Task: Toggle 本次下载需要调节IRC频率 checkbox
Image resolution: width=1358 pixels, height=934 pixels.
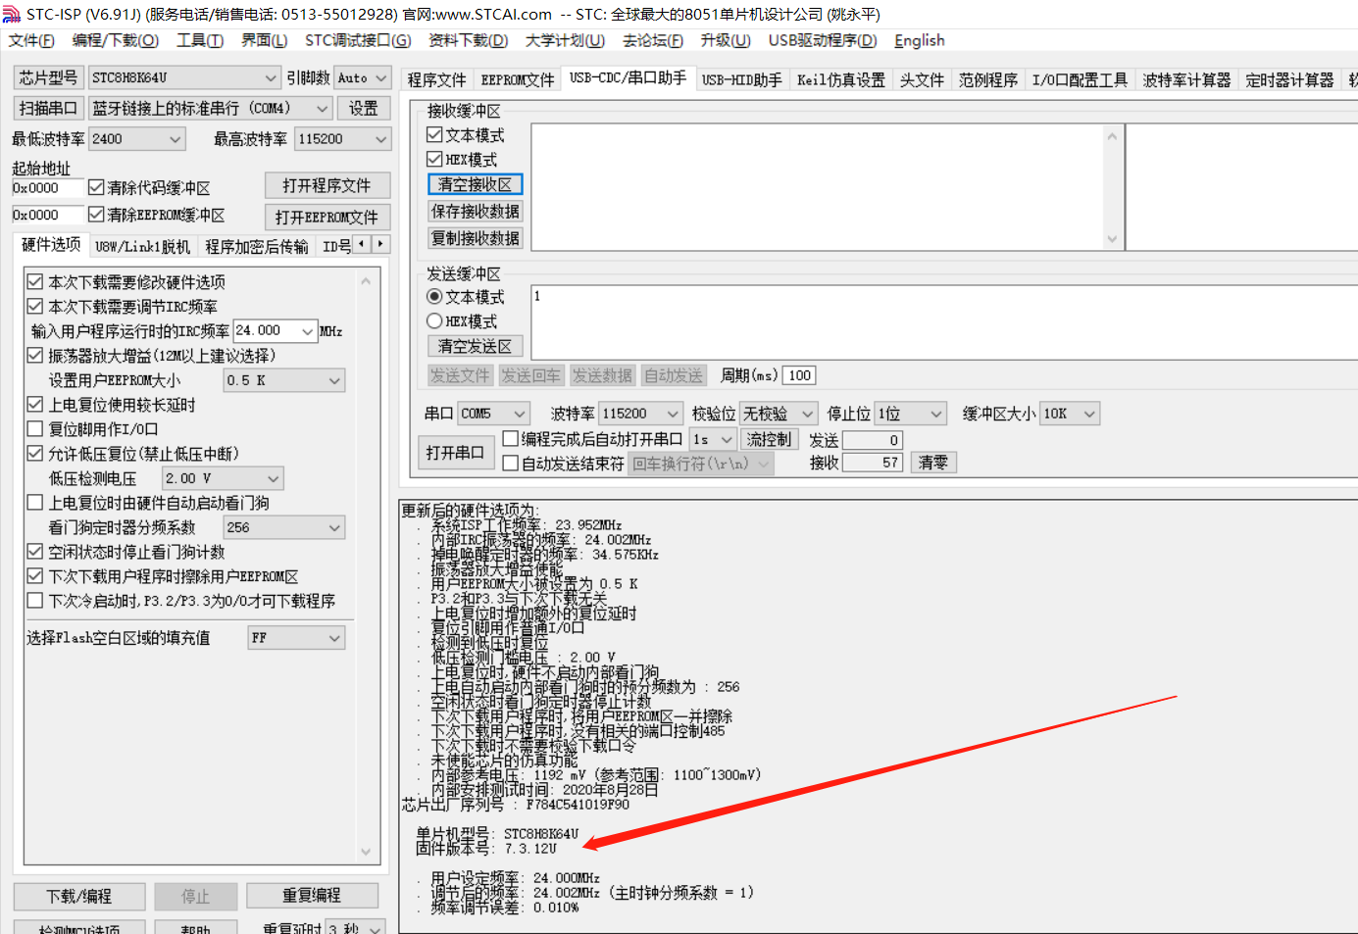Action: (x=35, y=307)
